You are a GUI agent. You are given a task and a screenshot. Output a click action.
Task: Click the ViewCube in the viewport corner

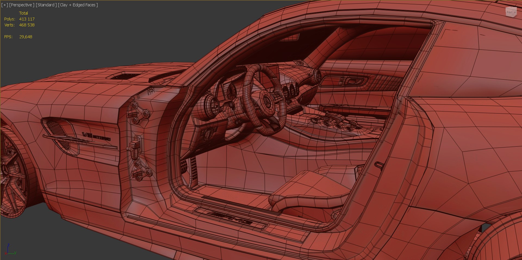point(511,12)
